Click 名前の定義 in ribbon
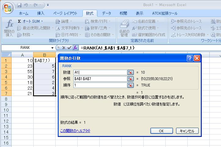Screen dimensions: 221x147 (x=145, y=21)
